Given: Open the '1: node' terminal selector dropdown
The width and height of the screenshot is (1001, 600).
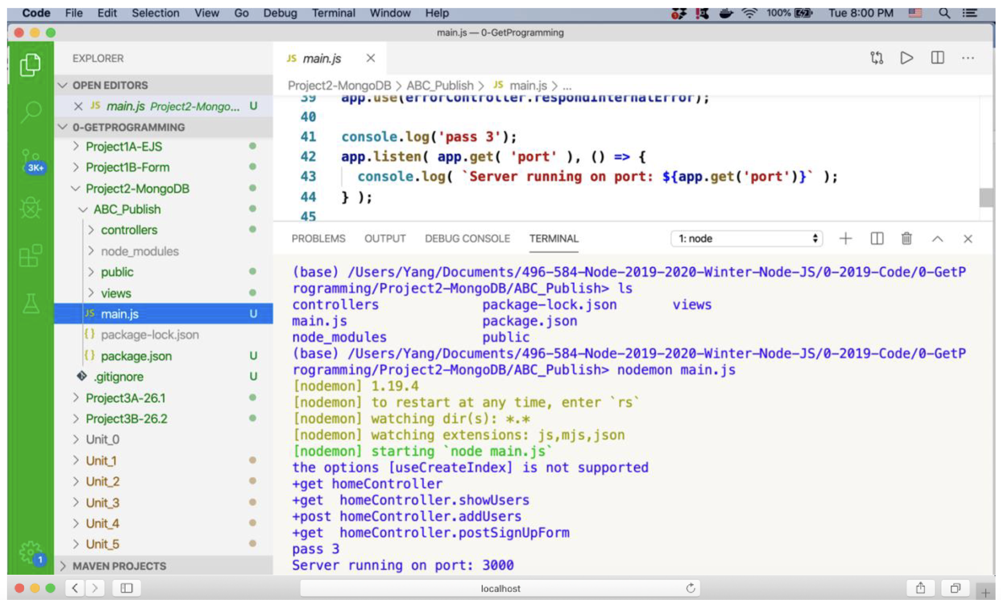Looking at the screenshot, I should coord(747,239).
